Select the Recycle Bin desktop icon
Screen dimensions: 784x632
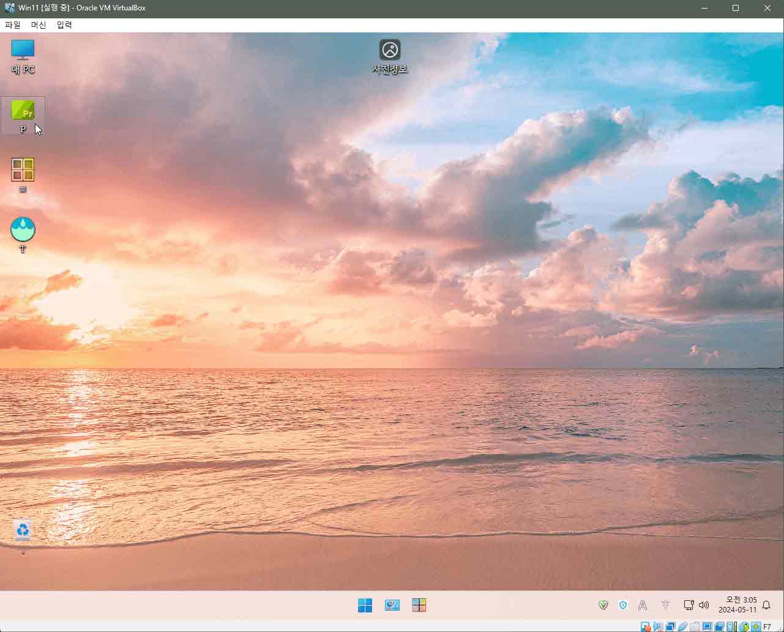(23, 535)
